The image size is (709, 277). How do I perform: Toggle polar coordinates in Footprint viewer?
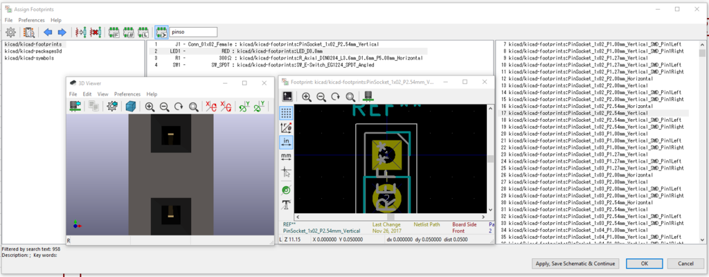(x=286, y=127)
